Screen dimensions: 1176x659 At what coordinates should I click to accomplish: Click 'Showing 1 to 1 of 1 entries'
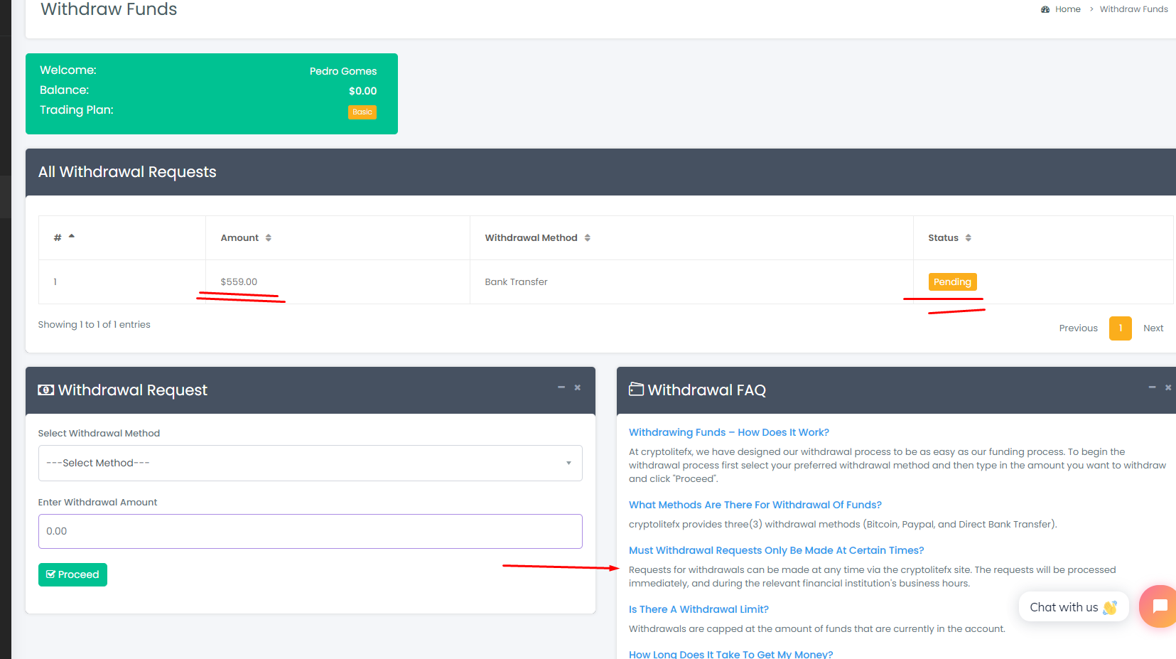pyautogui.click(x=95, y=324)
